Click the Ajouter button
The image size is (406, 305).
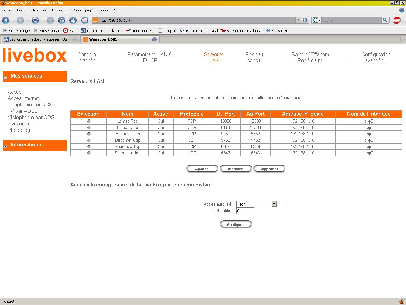click(202, 169)
